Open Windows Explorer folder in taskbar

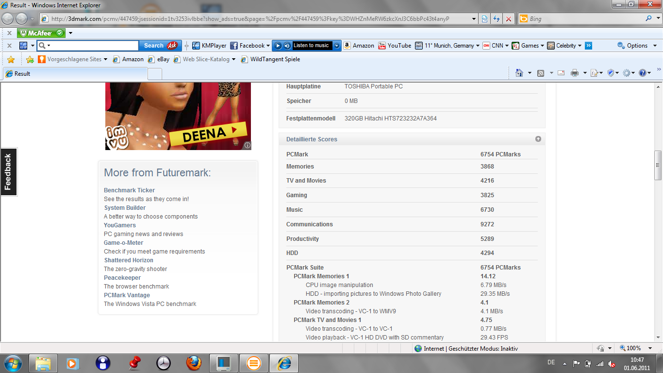43,363
